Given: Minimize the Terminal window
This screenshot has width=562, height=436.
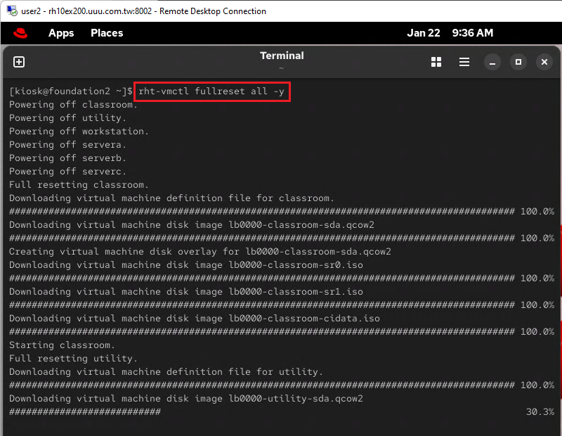Looking at the screenshot, I should coord(493,62).
